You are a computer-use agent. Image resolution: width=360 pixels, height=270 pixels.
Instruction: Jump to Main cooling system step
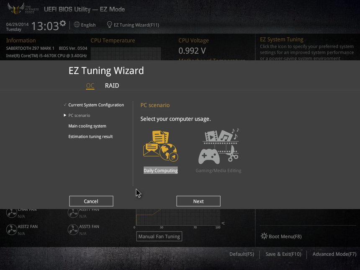tap(87, 126)
